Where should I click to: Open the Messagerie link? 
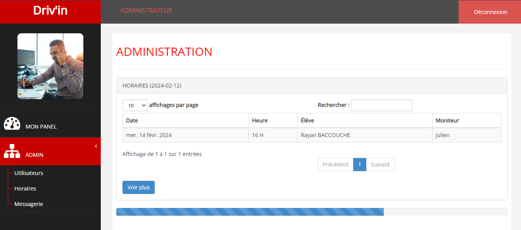(28, 204)
